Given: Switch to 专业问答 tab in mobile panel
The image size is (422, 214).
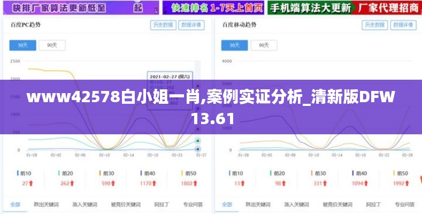Looking at the screenshot, I should point(405,204).
